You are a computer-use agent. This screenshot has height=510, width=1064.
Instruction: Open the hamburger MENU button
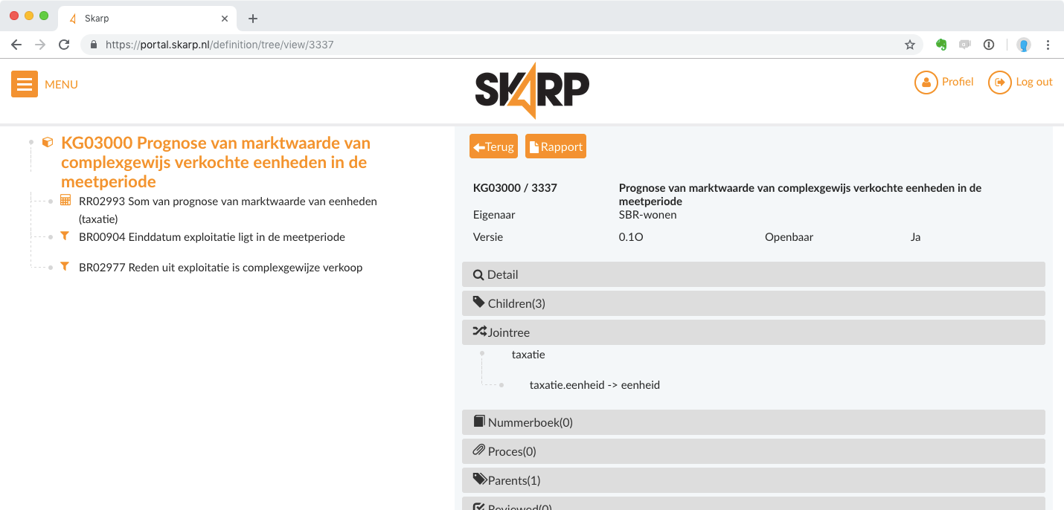25,84
